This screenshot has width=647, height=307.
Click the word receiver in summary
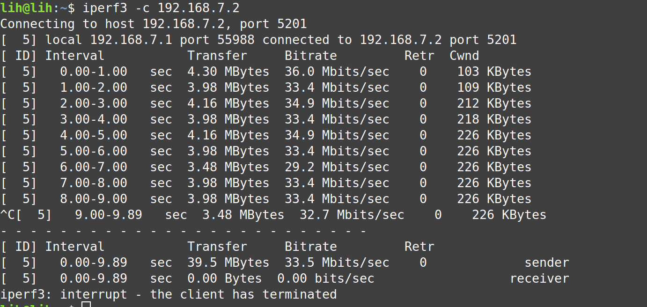539,278
